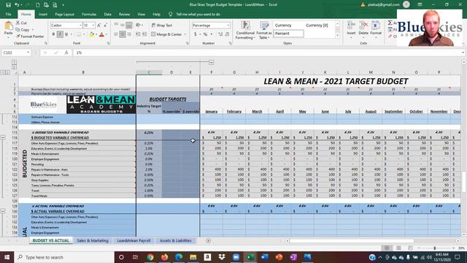The width and height of the screenshot is (467, 263).
Task: Cut the selected cell
Action: coord(21,23)
